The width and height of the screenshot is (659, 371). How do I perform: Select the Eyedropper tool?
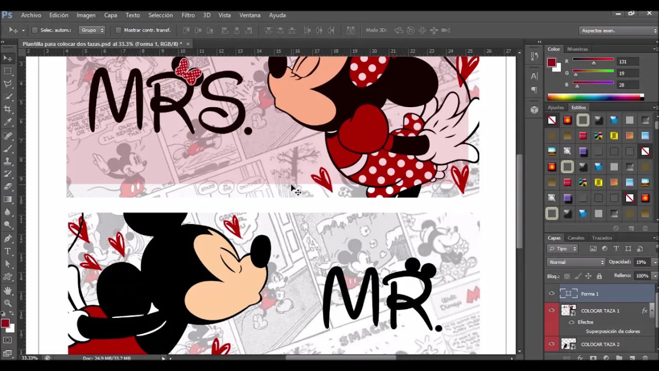click(8, 122)
